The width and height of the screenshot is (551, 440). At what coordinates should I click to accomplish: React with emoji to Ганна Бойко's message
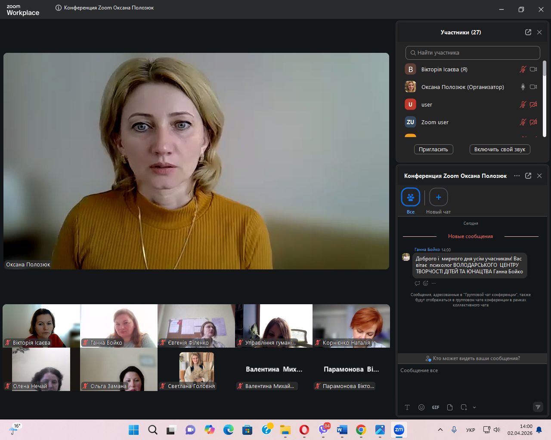coord(426,283)
